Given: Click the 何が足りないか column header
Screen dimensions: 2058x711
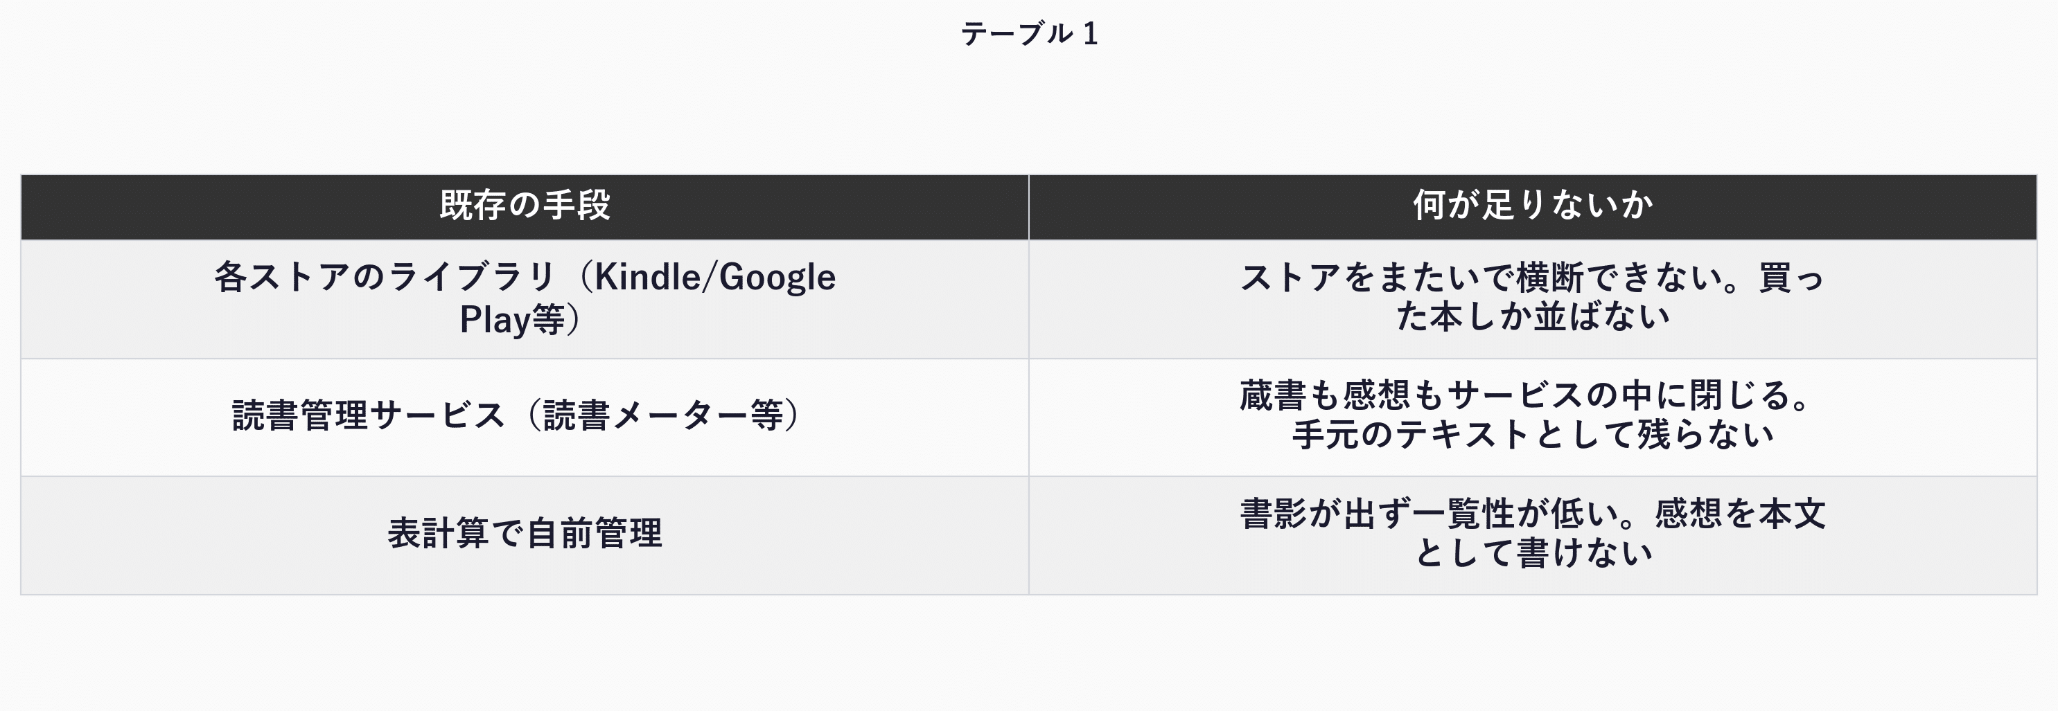Looking at the screenshot, I should (x=1532, y=207).
